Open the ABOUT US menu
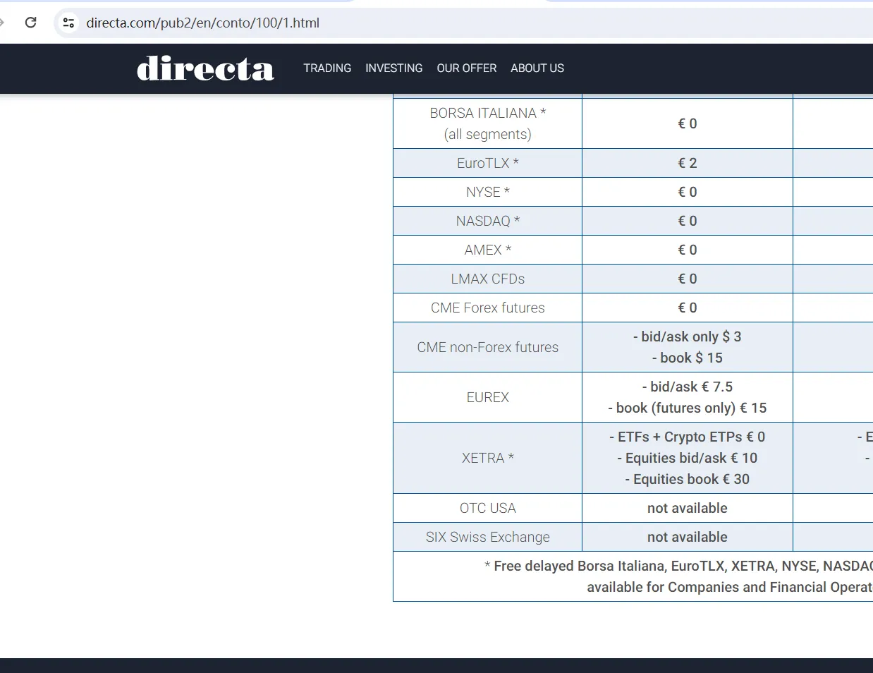 (x=537, y=68)
